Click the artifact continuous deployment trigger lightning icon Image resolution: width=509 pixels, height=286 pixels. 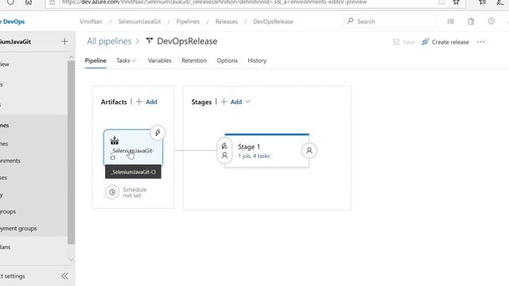157,133
